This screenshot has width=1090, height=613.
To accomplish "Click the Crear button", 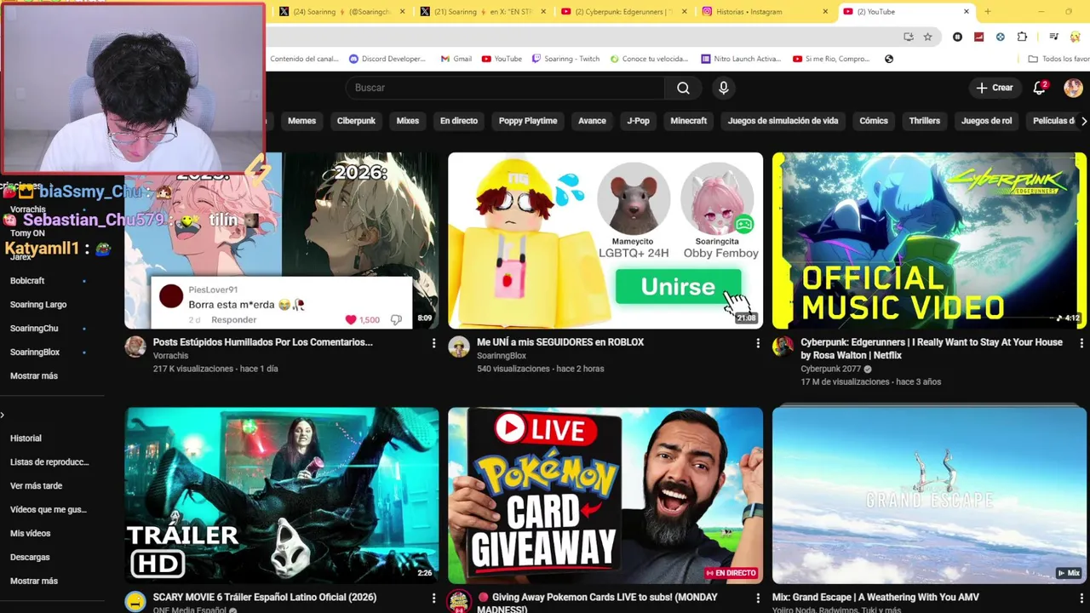I will [995, 88].
